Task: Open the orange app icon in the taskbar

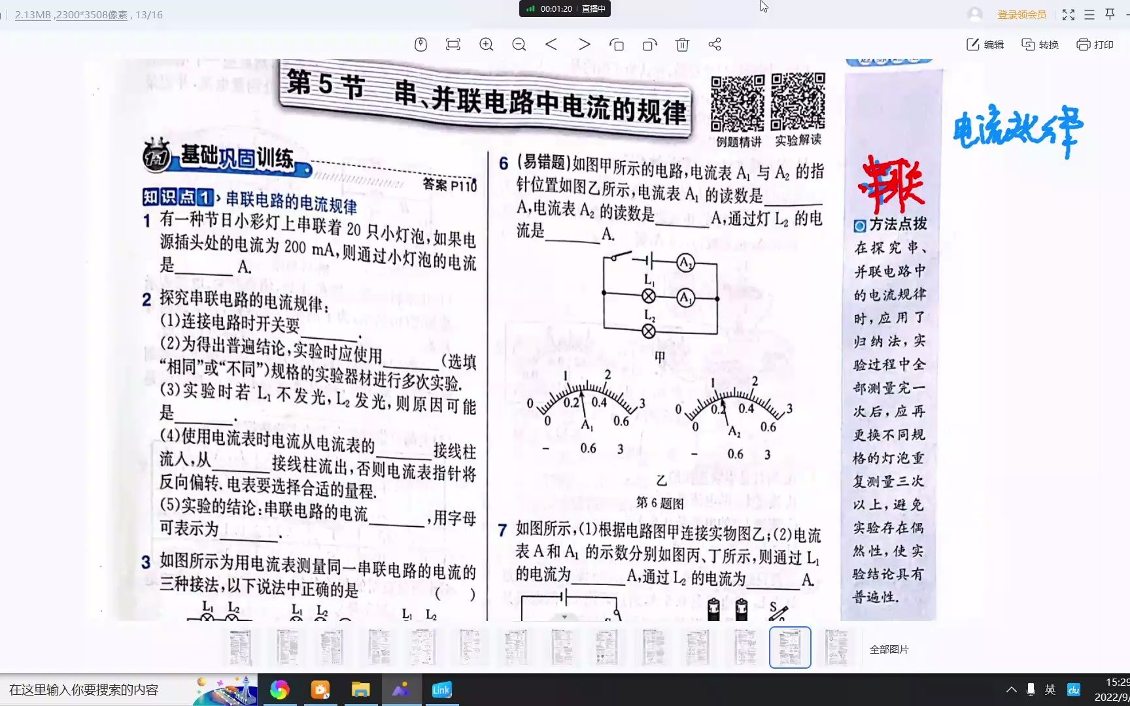Action: pyautogui.click(x=320, y=690)
